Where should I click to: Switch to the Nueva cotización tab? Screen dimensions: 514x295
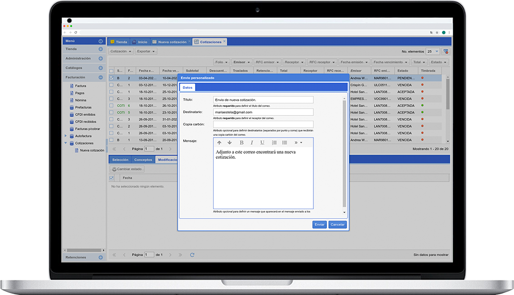point(171,42)
